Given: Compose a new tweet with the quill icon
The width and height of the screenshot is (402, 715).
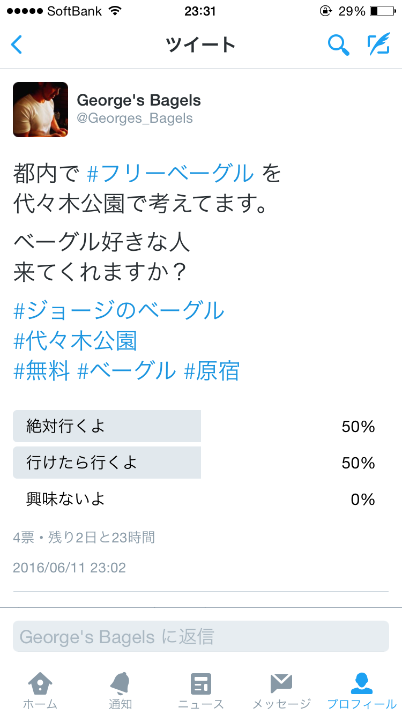Looking at the screenshot, I should point(378,44).
